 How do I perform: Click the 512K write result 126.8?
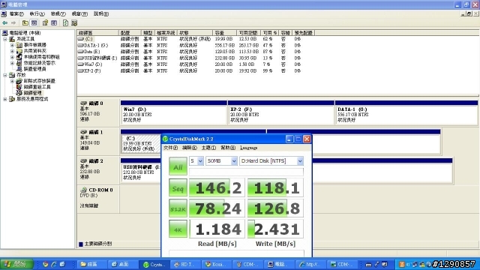coord(275,208)
